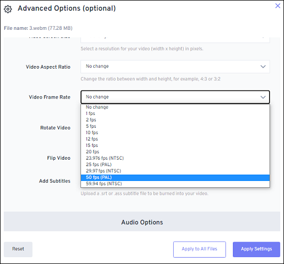Select the 5 fps option
The image size is (284, 264).
[175, 126]
